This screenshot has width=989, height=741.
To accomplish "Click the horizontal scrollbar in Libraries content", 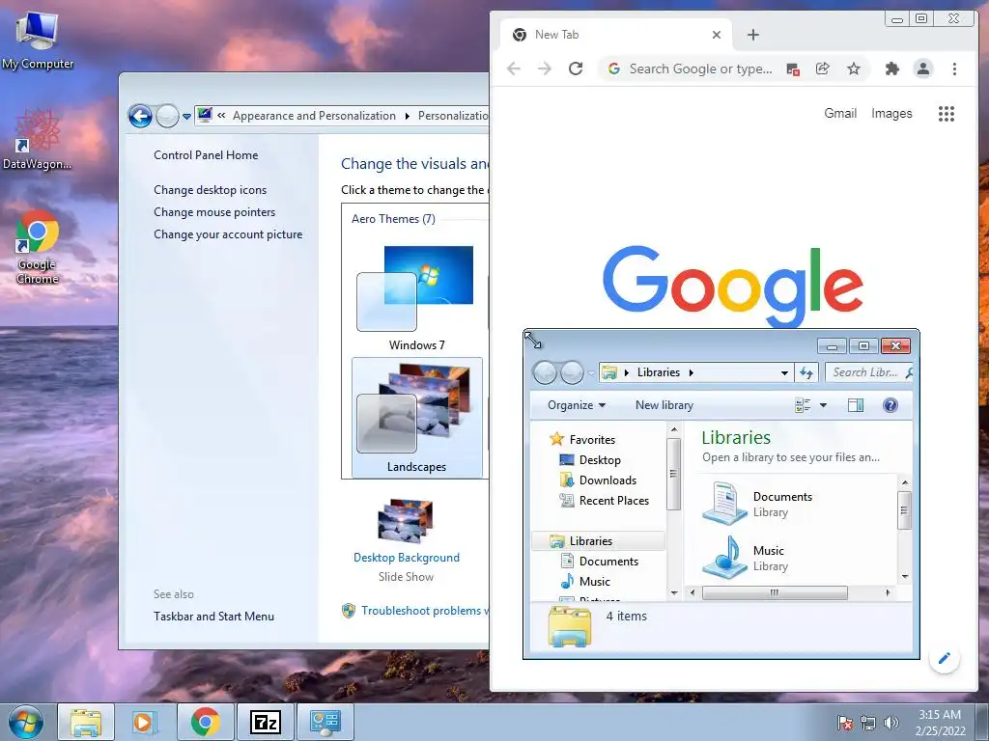I will [x=774, y=593].
